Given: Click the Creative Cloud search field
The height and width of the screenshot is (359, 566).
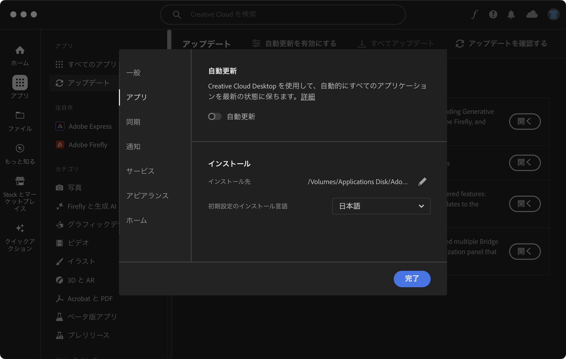Looking at the screenshot, I should tap(283, 14).
